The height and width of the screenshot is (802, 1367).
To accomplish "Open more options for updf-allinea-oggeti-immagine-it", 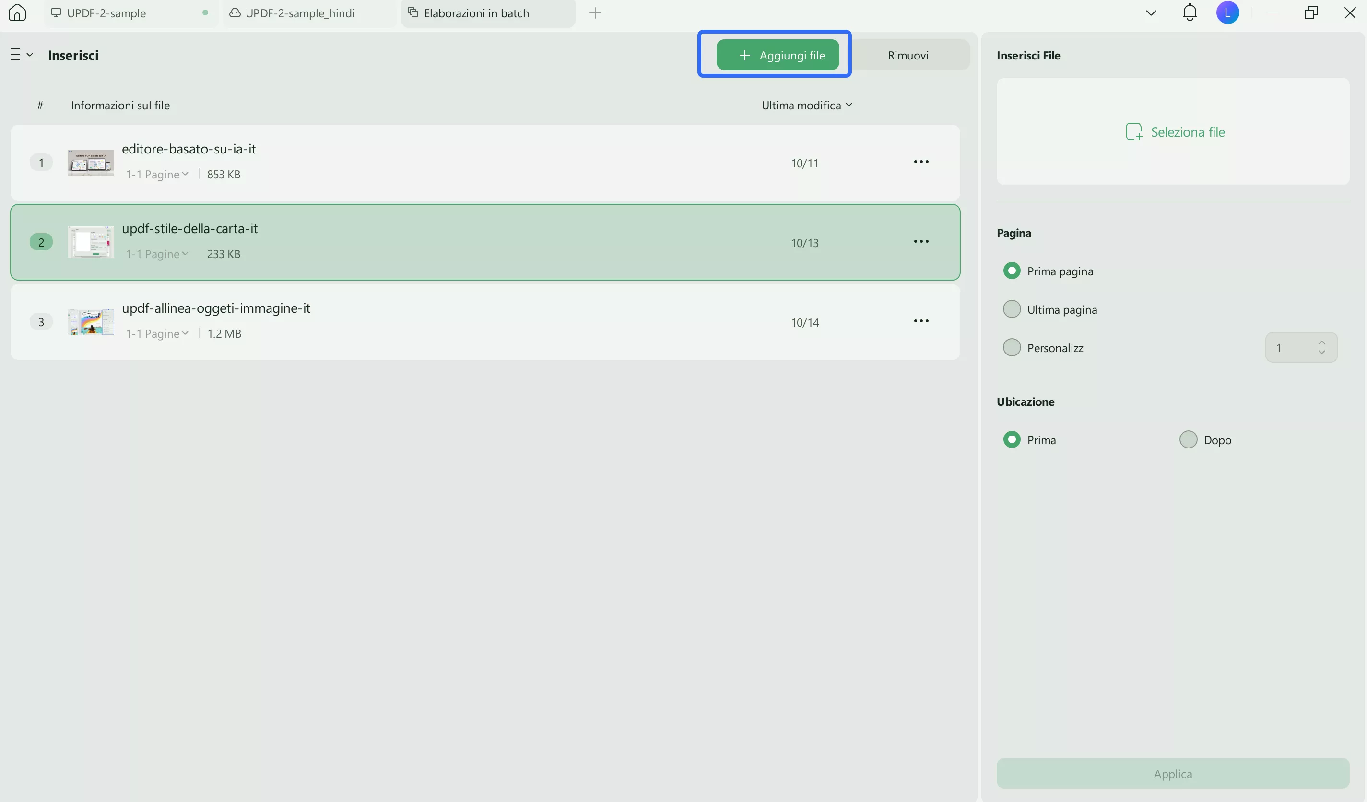I will (920, 321).
